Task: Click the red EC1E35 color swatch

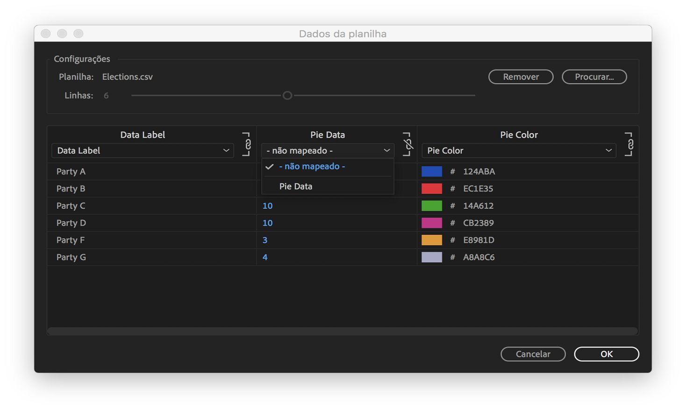Action: click(432, 189)
